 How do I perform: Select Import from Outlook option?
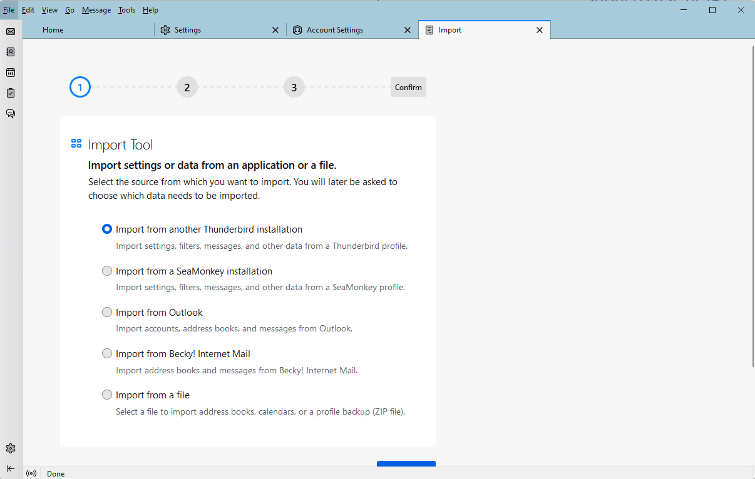[107, 312]
